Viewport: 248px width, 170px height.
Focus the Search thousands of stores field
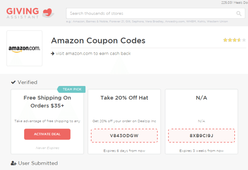156,13
